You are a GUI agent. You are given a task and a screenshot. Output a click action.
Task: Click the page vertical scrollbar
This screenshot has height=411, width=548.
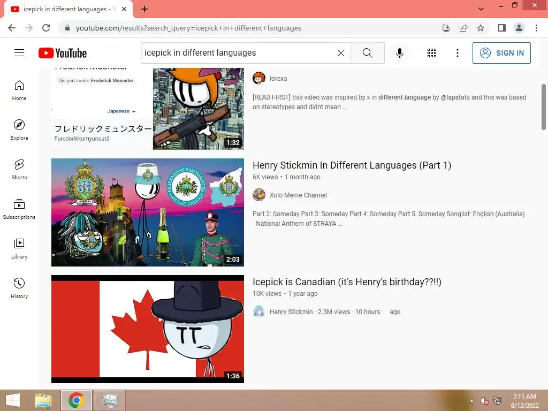pyautogui.click(x=544, y=107)
